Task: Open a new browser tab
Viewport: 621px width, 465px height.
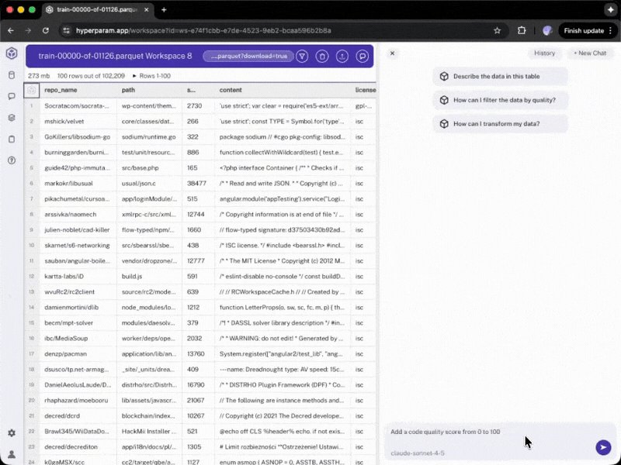Action: (x=164, y=10)
